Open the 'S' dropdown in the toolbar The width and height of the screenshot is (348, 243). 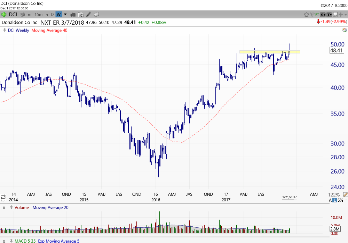pos(323,14)
